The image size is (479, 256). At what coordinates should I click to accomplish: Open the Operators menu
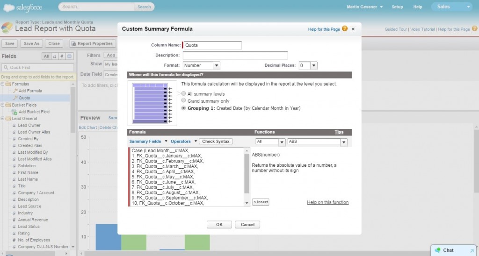point(183,141)
